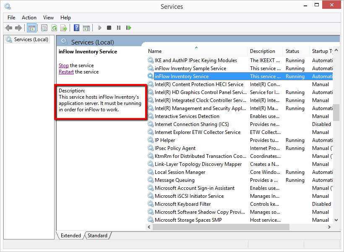This screenshot has width=344, height=252.
Task: Select Intel(R) Content Protection HECI Service
Action: click(240, 84)
